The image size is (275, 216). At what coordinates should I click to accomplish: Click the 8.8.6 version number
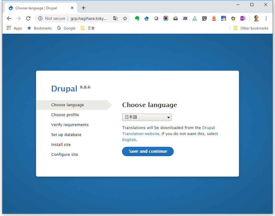[85, 87]
